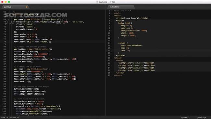The image size is (211, 119).
Task: Click the 'left: 0;' CSS line
Action: coord(125,50)
